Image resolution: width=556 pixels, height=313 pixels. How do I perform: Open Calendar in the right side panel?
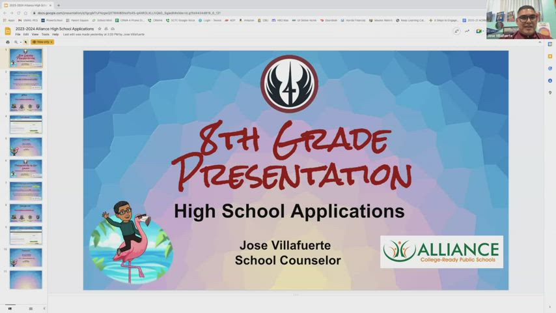point(550,44)
